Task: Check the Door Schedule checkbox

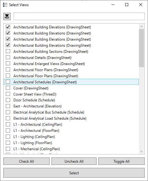Action: click(8, 100)
